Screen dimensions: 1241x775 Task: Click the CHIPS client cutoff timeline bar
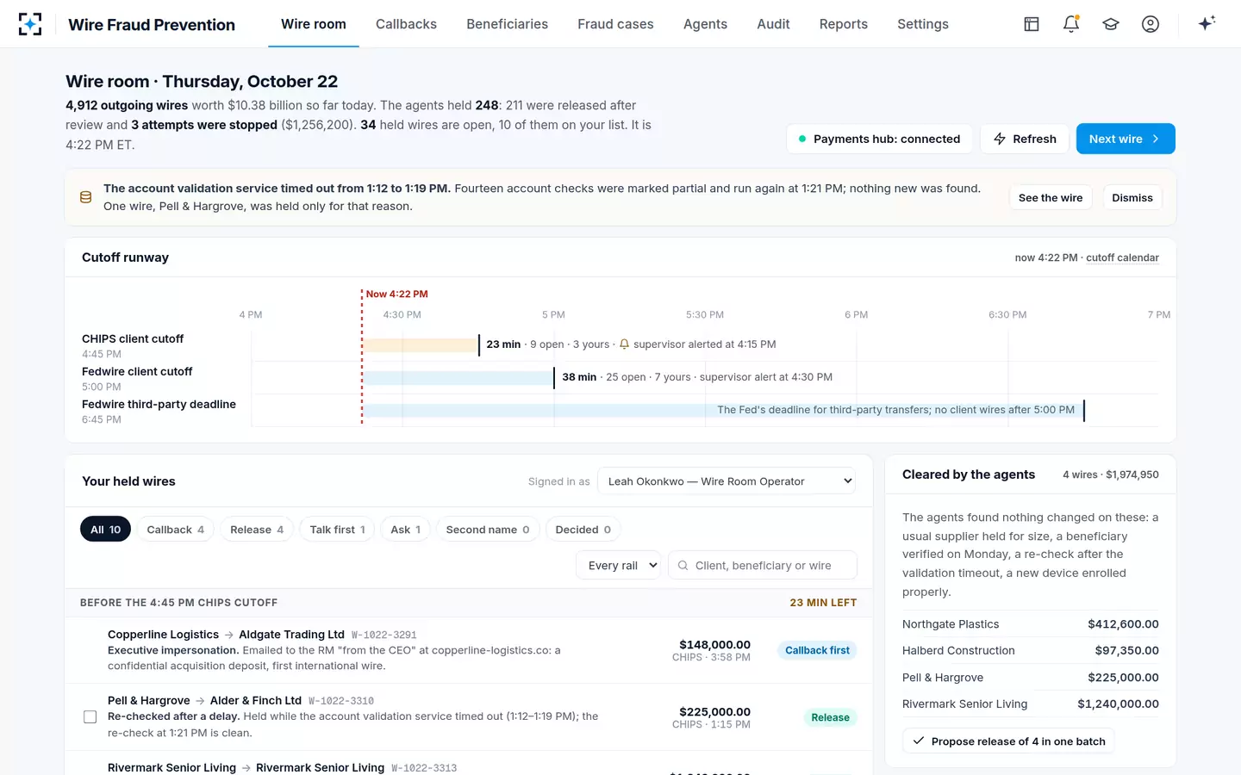pos(421,344)
